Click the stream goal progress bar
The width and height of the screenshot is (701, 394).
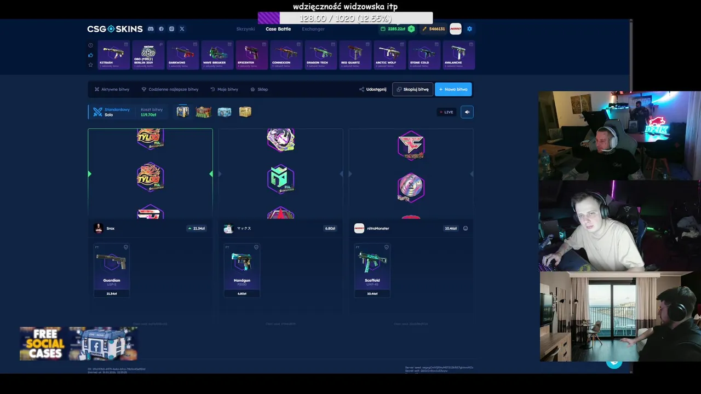click(345, 18)
